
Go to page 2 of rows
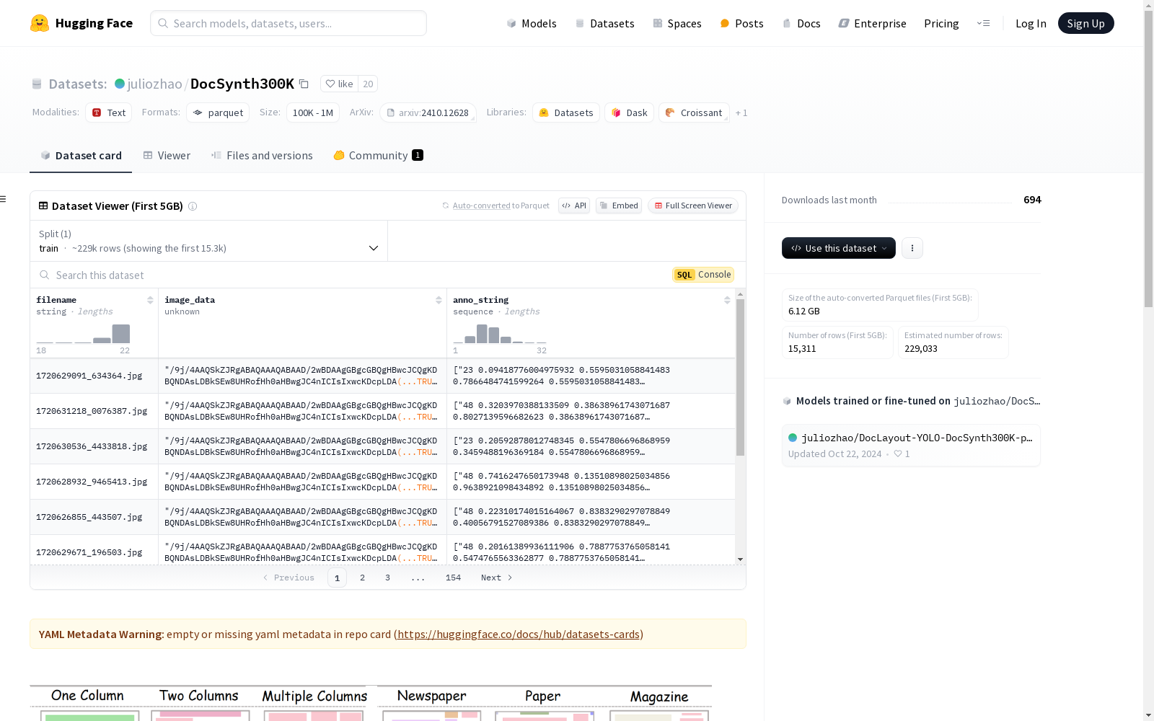point(362,578)
